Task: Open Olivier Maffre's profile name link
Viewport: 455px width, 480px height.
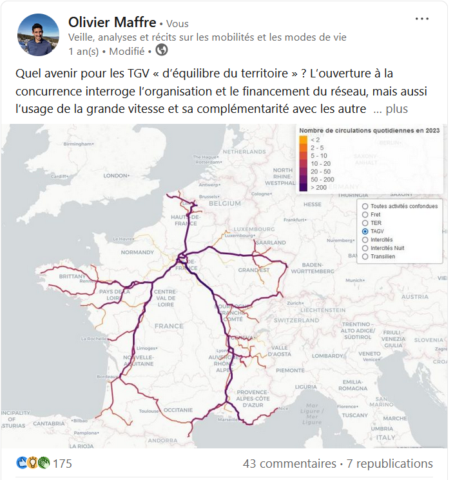Action: pyautogui.click(x=112, y=23)
